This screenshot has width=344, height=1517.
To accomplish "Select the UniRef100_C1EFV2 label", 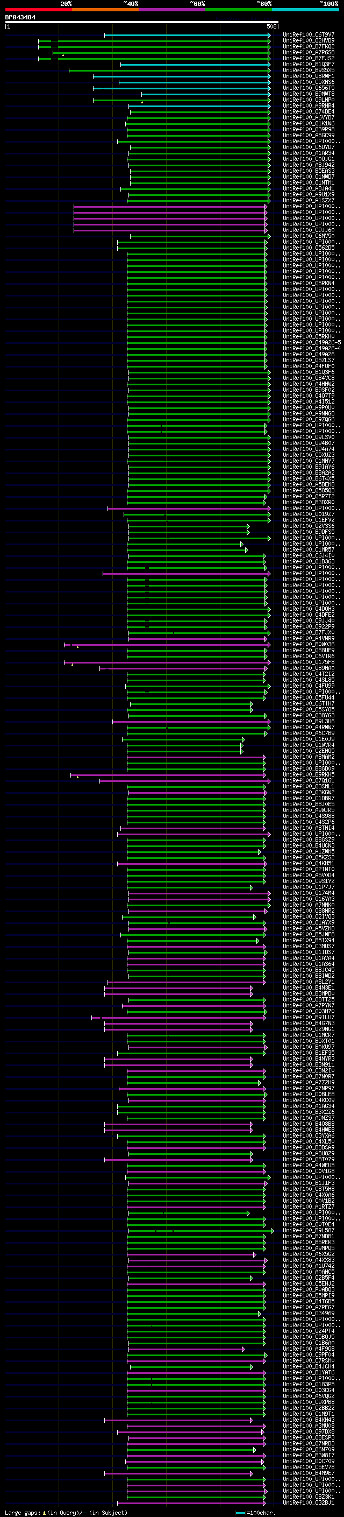I will click(x=309, y=520).
